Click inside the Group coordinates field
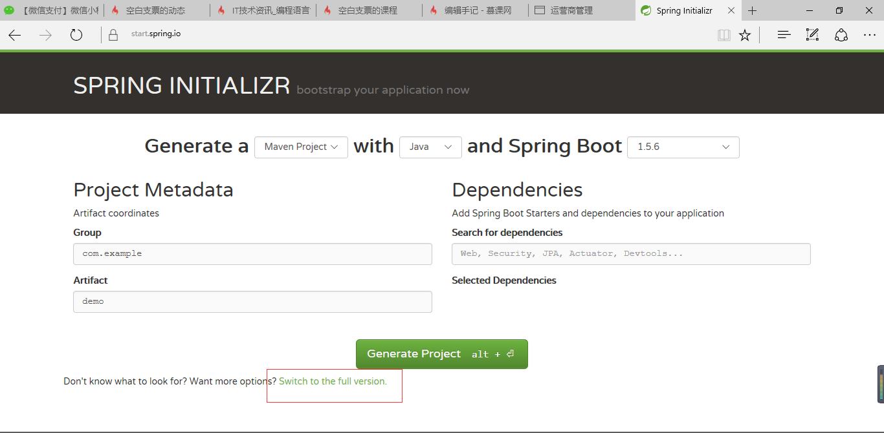The image size is (884, 433). (252, 253)
